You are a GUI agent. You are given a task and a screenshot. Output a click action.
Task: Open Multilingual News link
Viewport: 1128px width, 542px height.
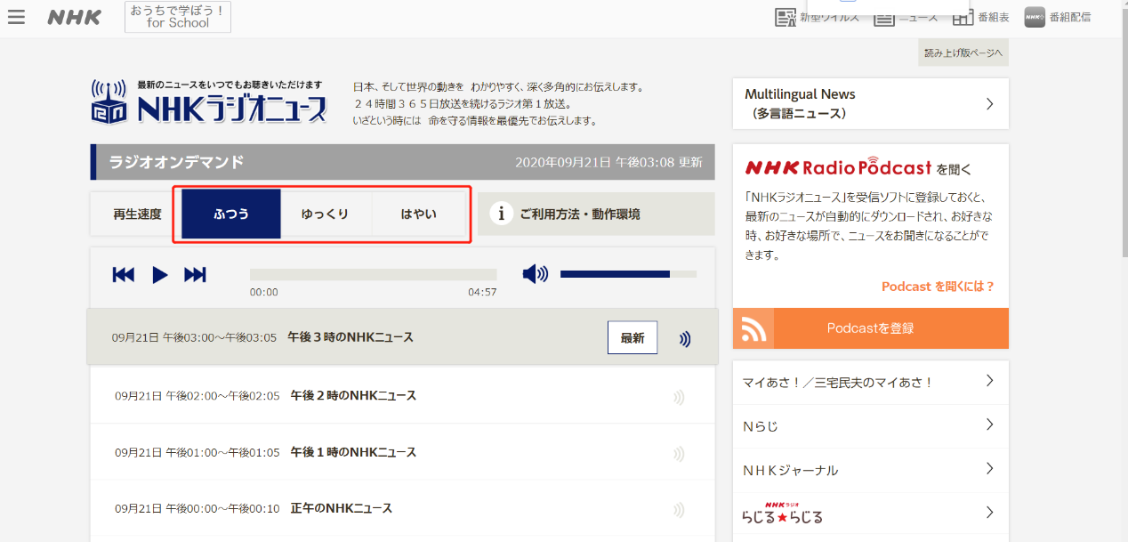[871, 103]
